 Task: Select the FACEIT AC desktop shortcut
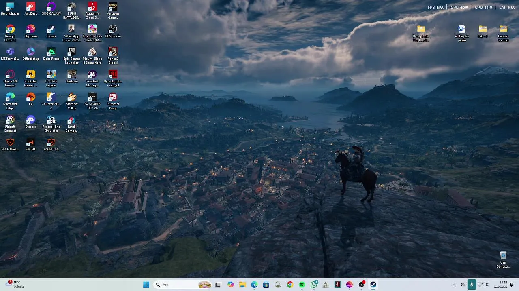click(x=51, y=145)
